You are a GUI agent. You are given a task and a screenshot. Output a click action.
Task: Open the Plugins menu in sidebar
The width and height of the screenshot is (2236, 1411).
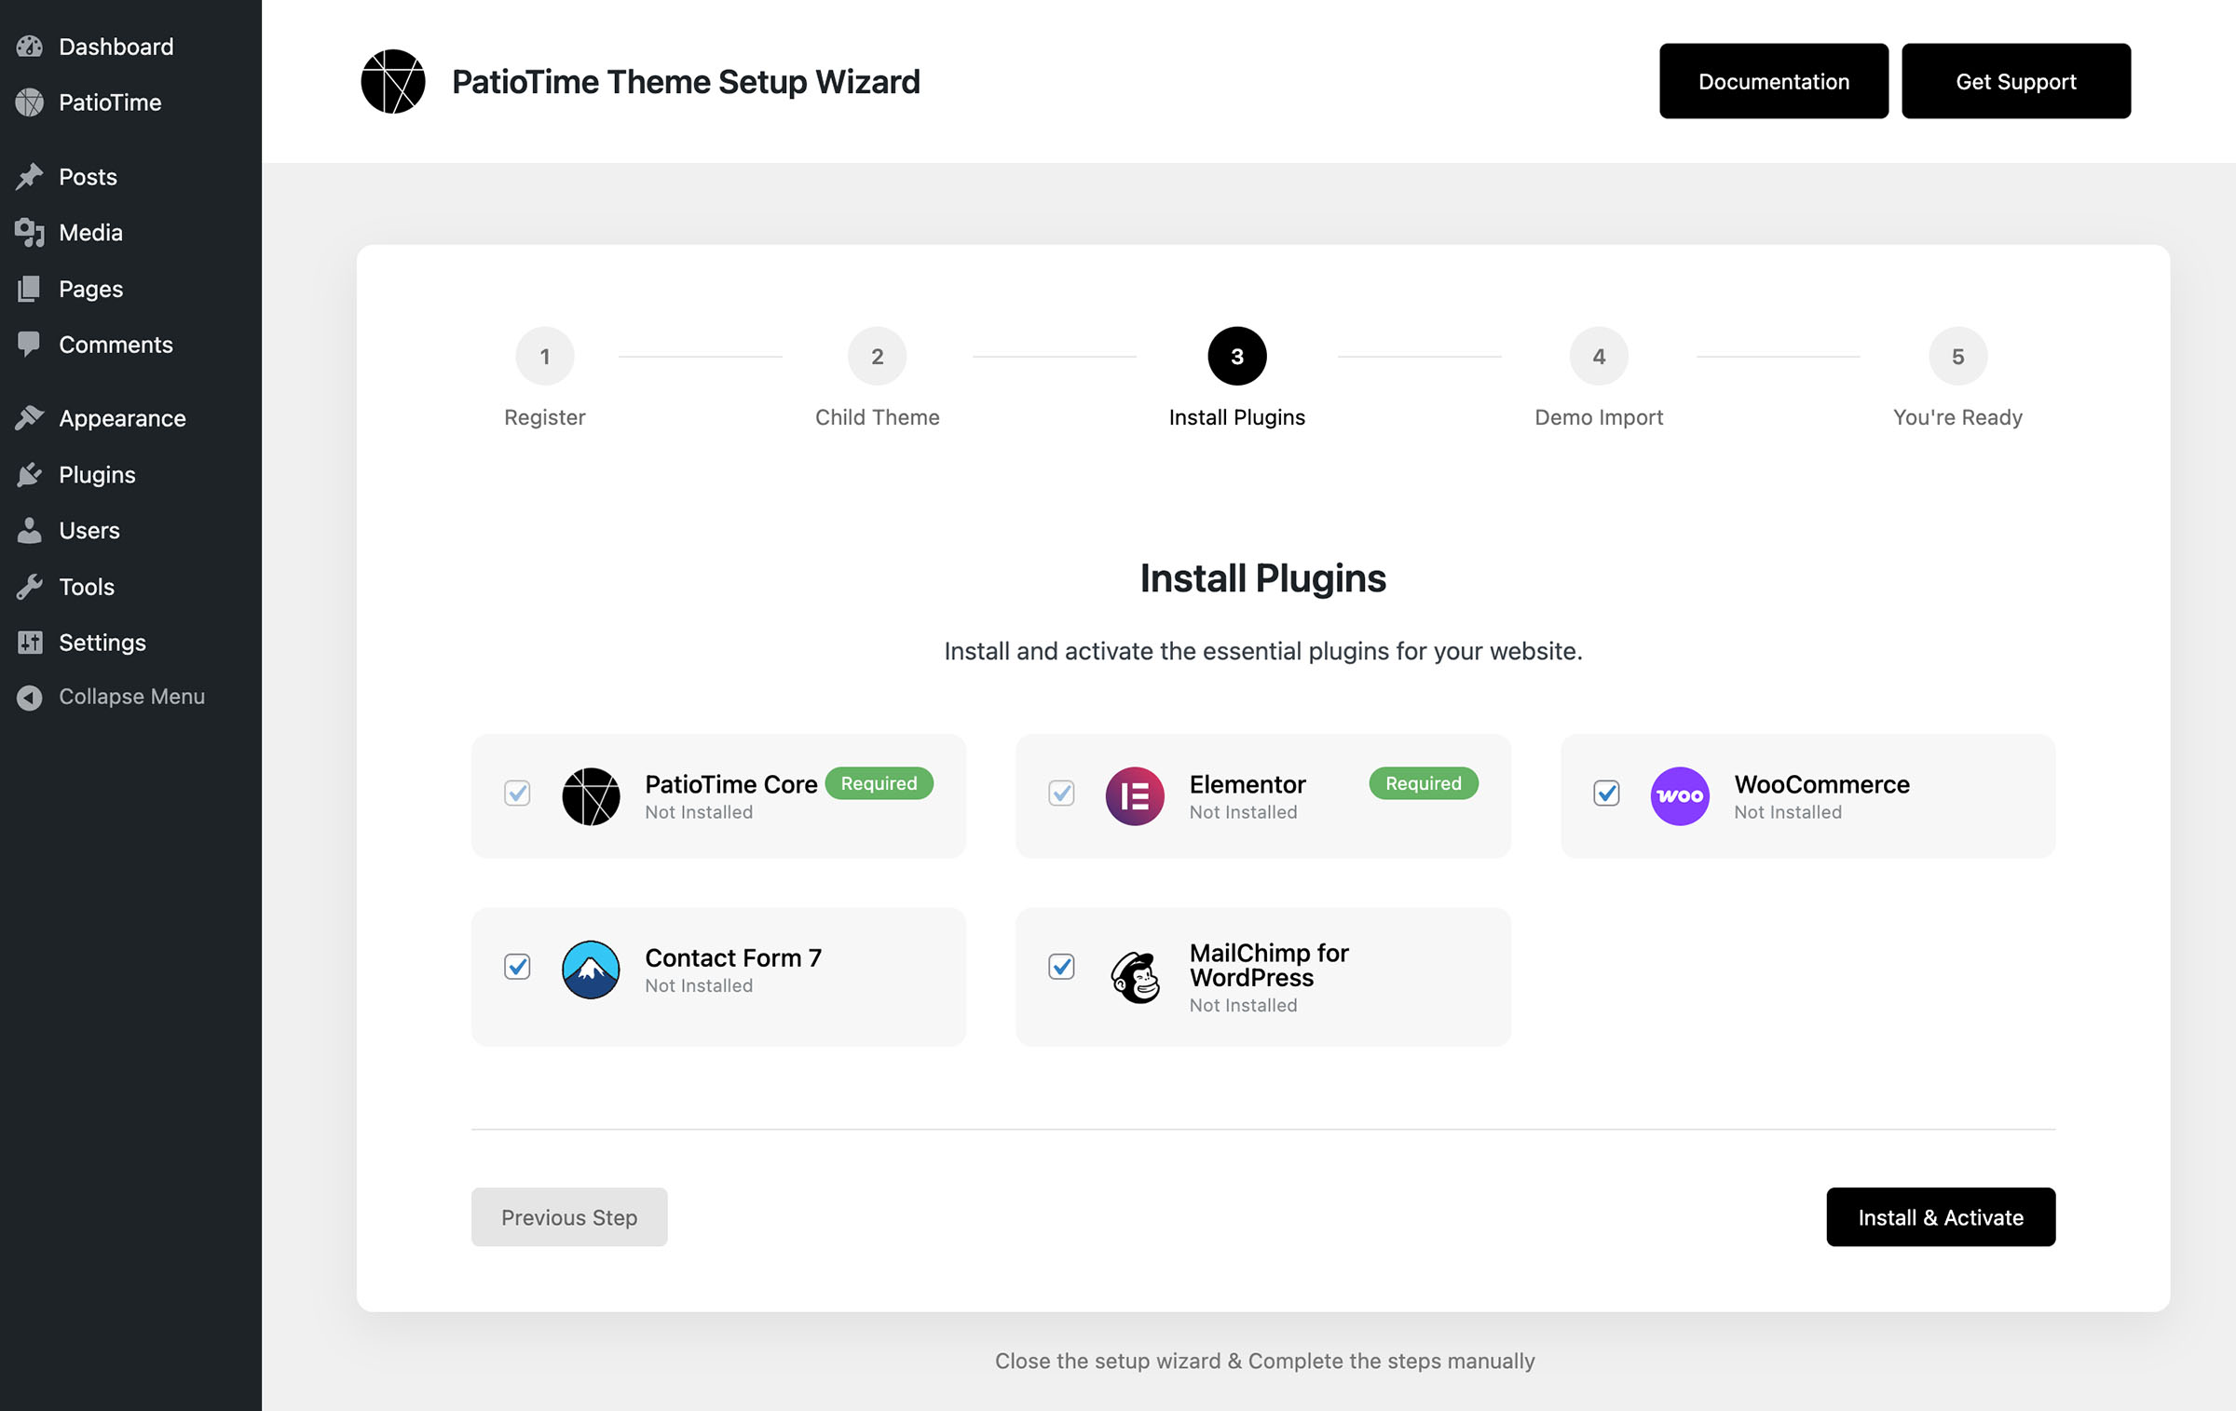pos(97,475)
